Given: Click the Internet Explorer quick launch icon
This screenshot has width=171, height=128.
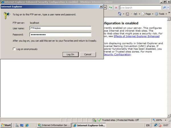Looking at the screenshot, I should pyautogui.click(x=27, y=125).
